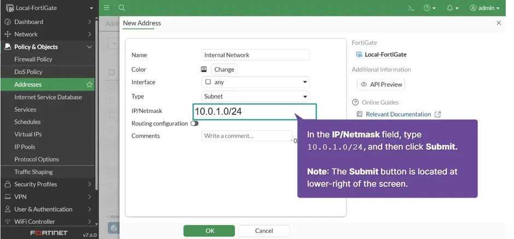Click the VPN monitor icon
This screenshot has width=514, height=239.
tap(8, 197)
